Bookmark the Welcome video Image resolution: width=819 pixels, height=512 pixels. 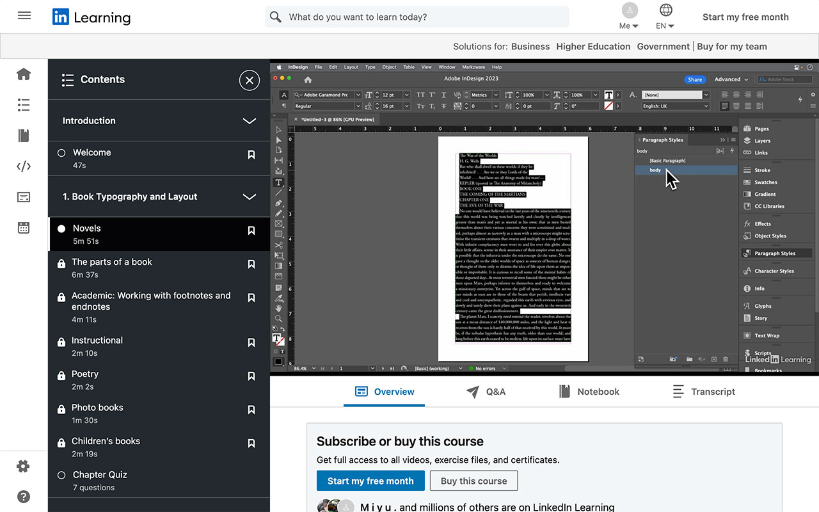[x=251, y=155]
